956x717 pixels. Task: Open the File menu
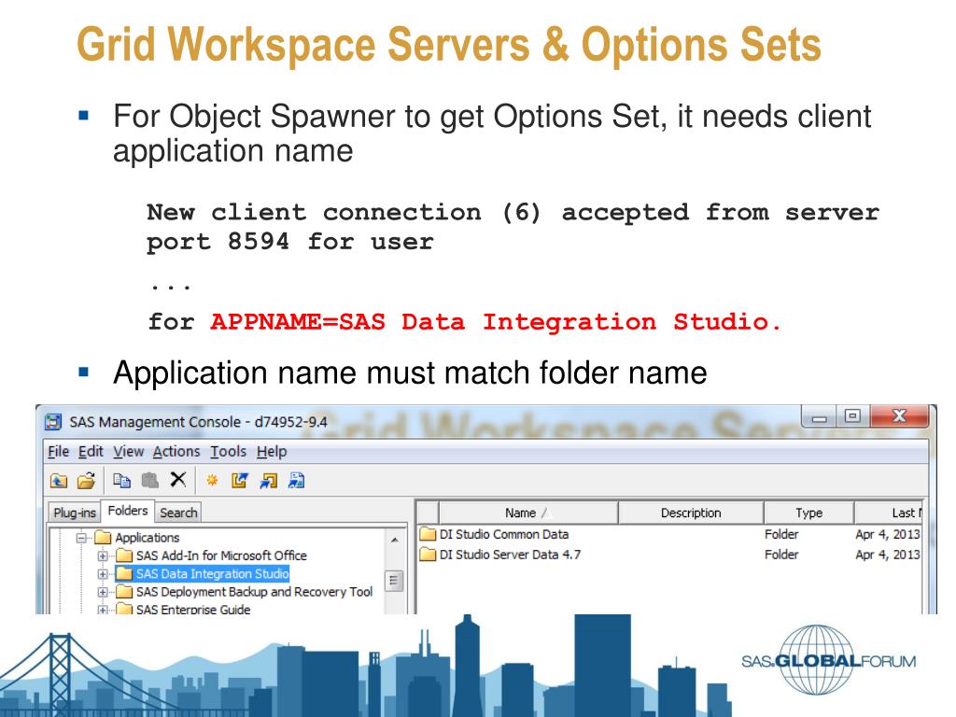[58, 451]
